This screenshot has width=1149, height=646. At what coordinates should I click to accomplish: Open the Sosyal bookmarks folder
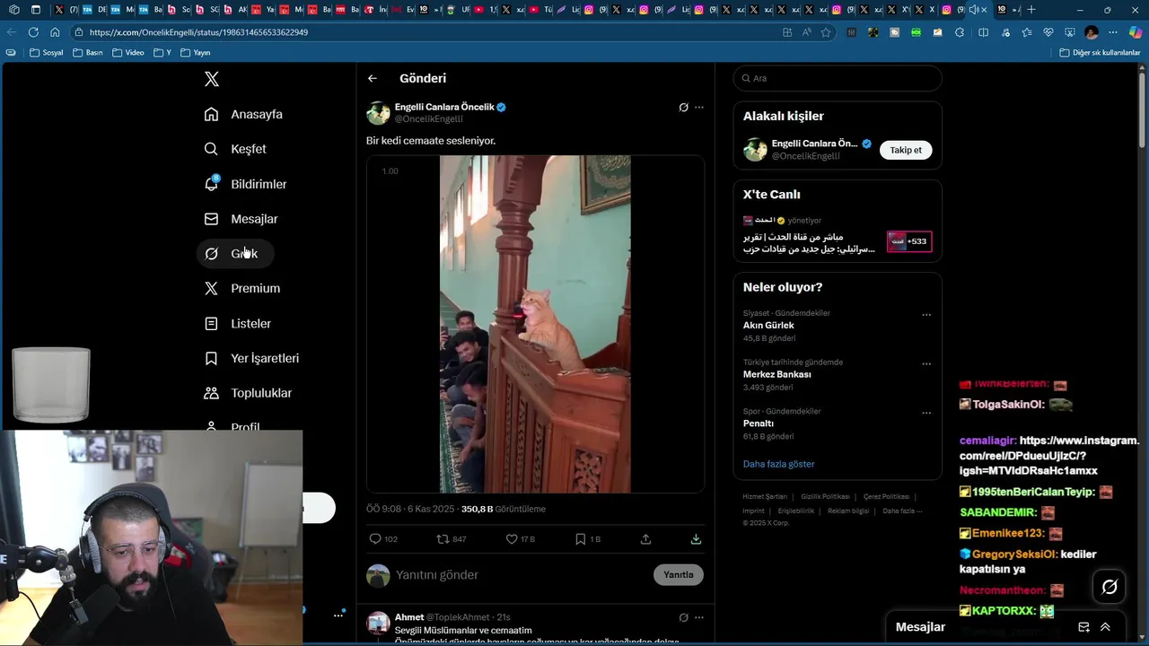(x=47, y=53)
